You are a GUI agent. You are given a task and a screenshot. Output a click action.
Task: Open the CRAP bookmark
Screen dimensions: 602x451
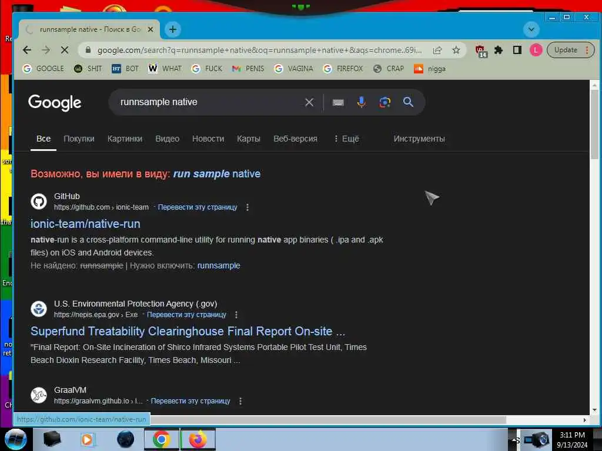(389, 69)
